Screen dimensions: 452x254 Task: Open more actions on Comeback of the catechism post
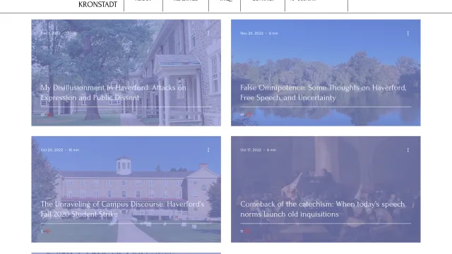click(408, 150)
